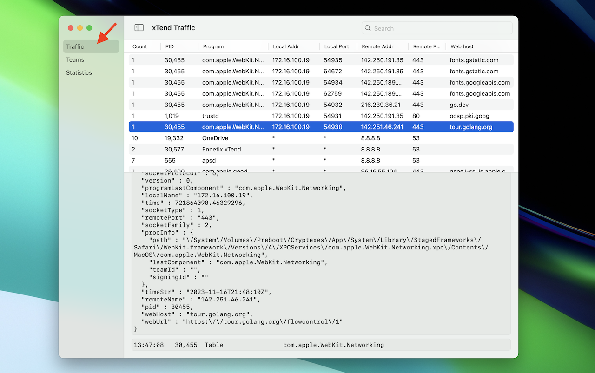Select the row with local port 54935

[321, 60]
